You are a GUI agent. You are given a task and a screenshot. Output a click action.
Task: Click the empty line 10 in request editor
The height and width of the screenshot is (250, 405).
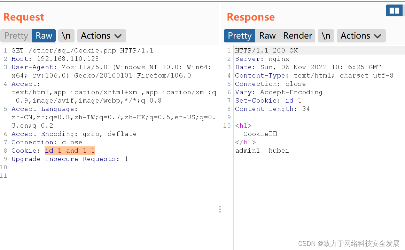click(114, 167)
